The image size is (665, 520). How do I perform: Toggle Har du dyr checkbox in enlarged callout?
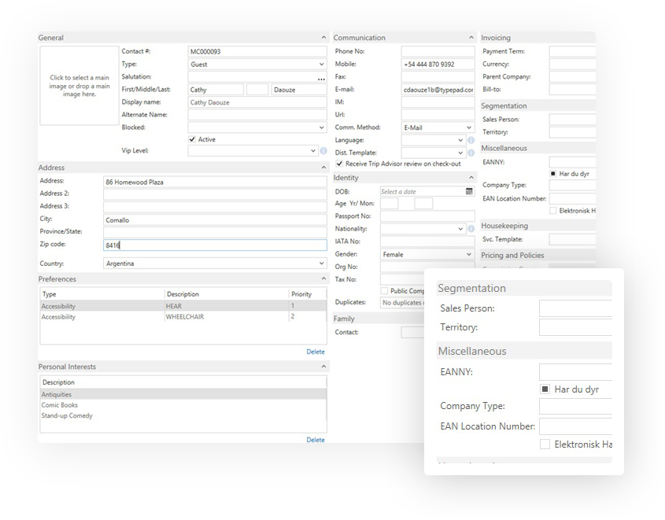[545, 389]
